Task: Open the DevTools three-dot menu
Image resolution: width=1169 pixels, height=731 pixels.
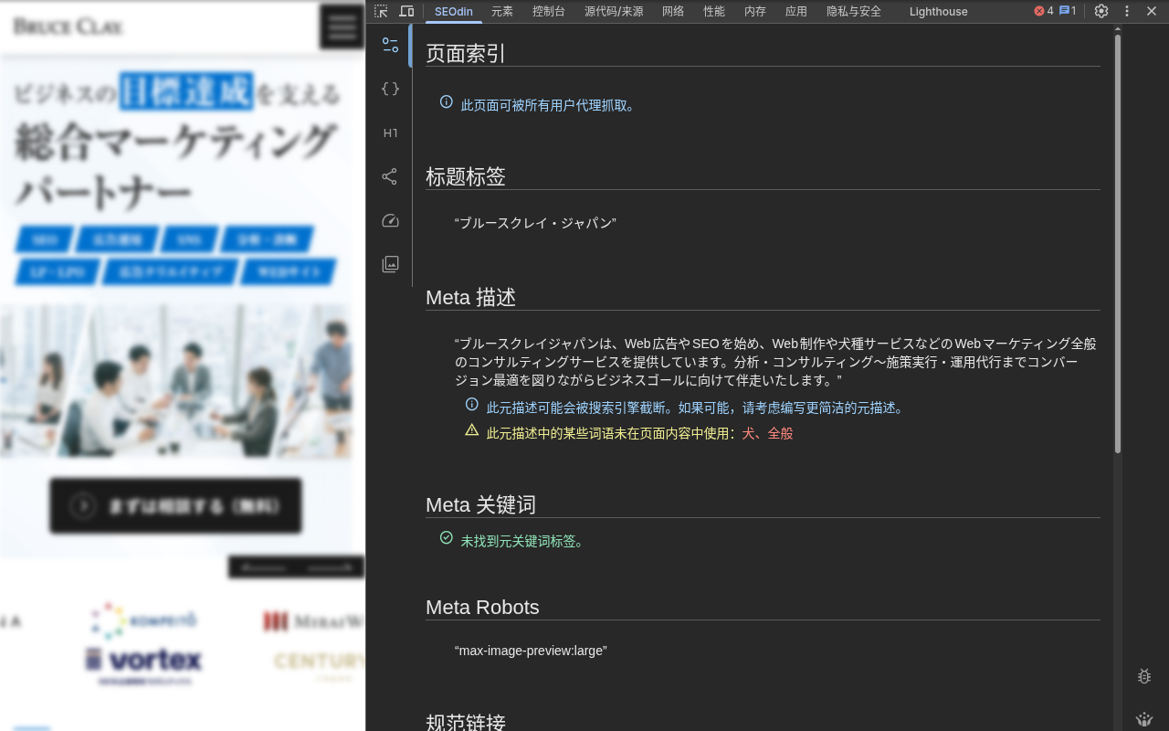Action: (x=1127, y=11)
